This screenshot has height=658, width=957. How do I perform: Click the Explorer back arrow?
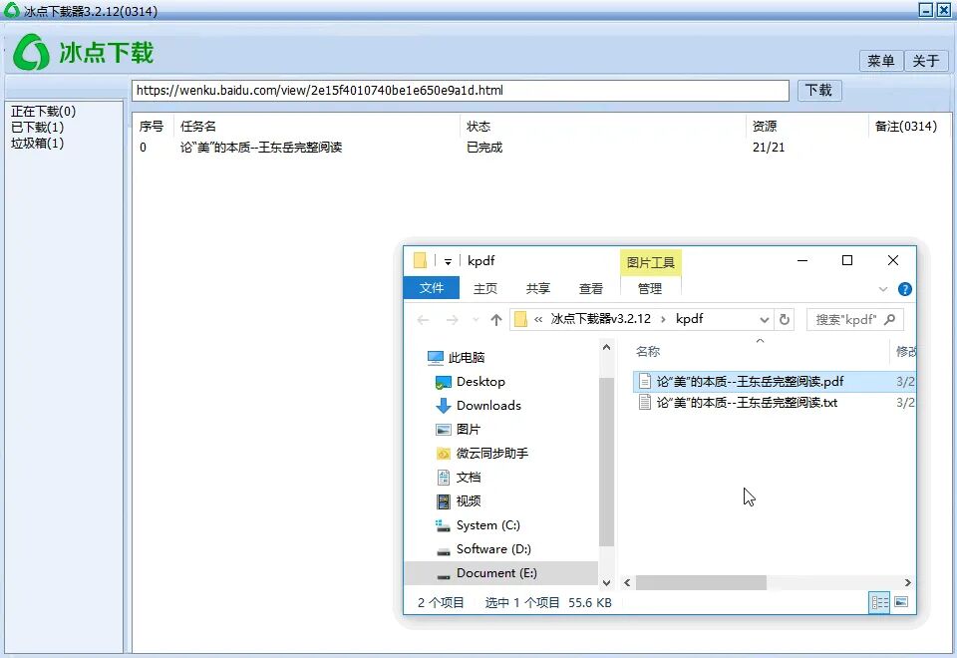[x=423, y=320]
